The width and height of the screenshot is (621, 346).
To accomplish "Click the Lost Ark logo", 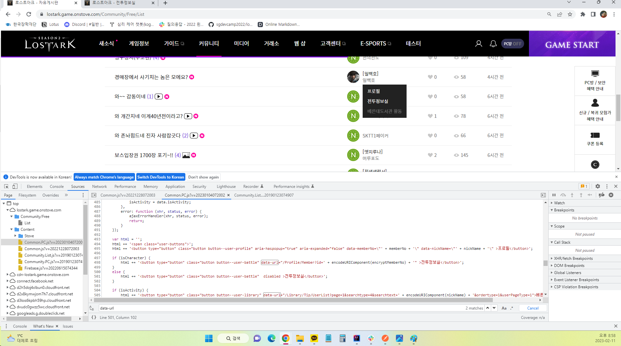I will (x=50, y=44).
